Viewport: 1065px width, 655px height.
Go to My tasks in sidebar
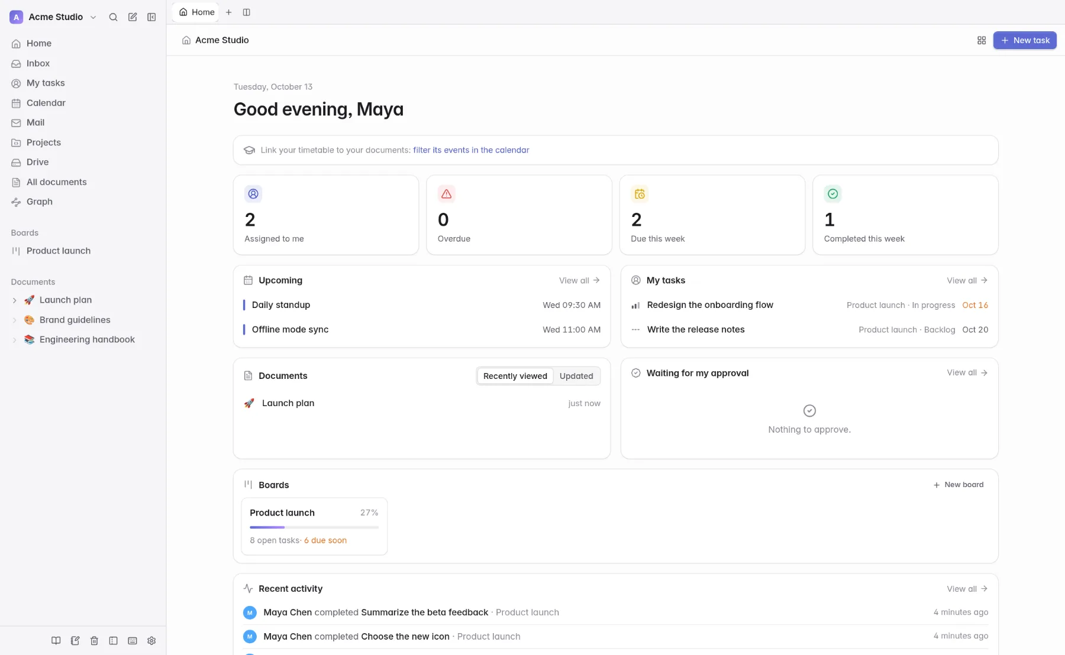tap(83, 83)
